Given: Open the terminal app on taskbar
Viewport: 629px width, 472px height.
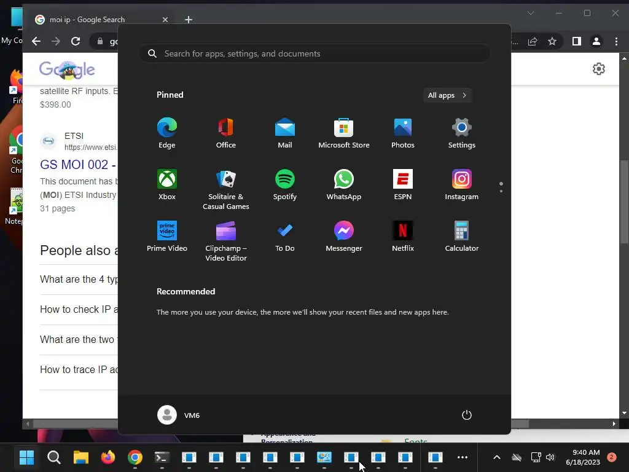Looking at the screenshot, I should (x=162, y=457).
